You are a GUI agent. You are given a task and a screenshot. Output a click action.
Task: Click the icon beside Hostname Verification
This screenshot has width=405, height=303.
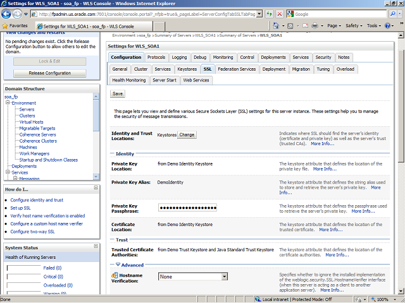pyautogui.click(x=115, y=276)
